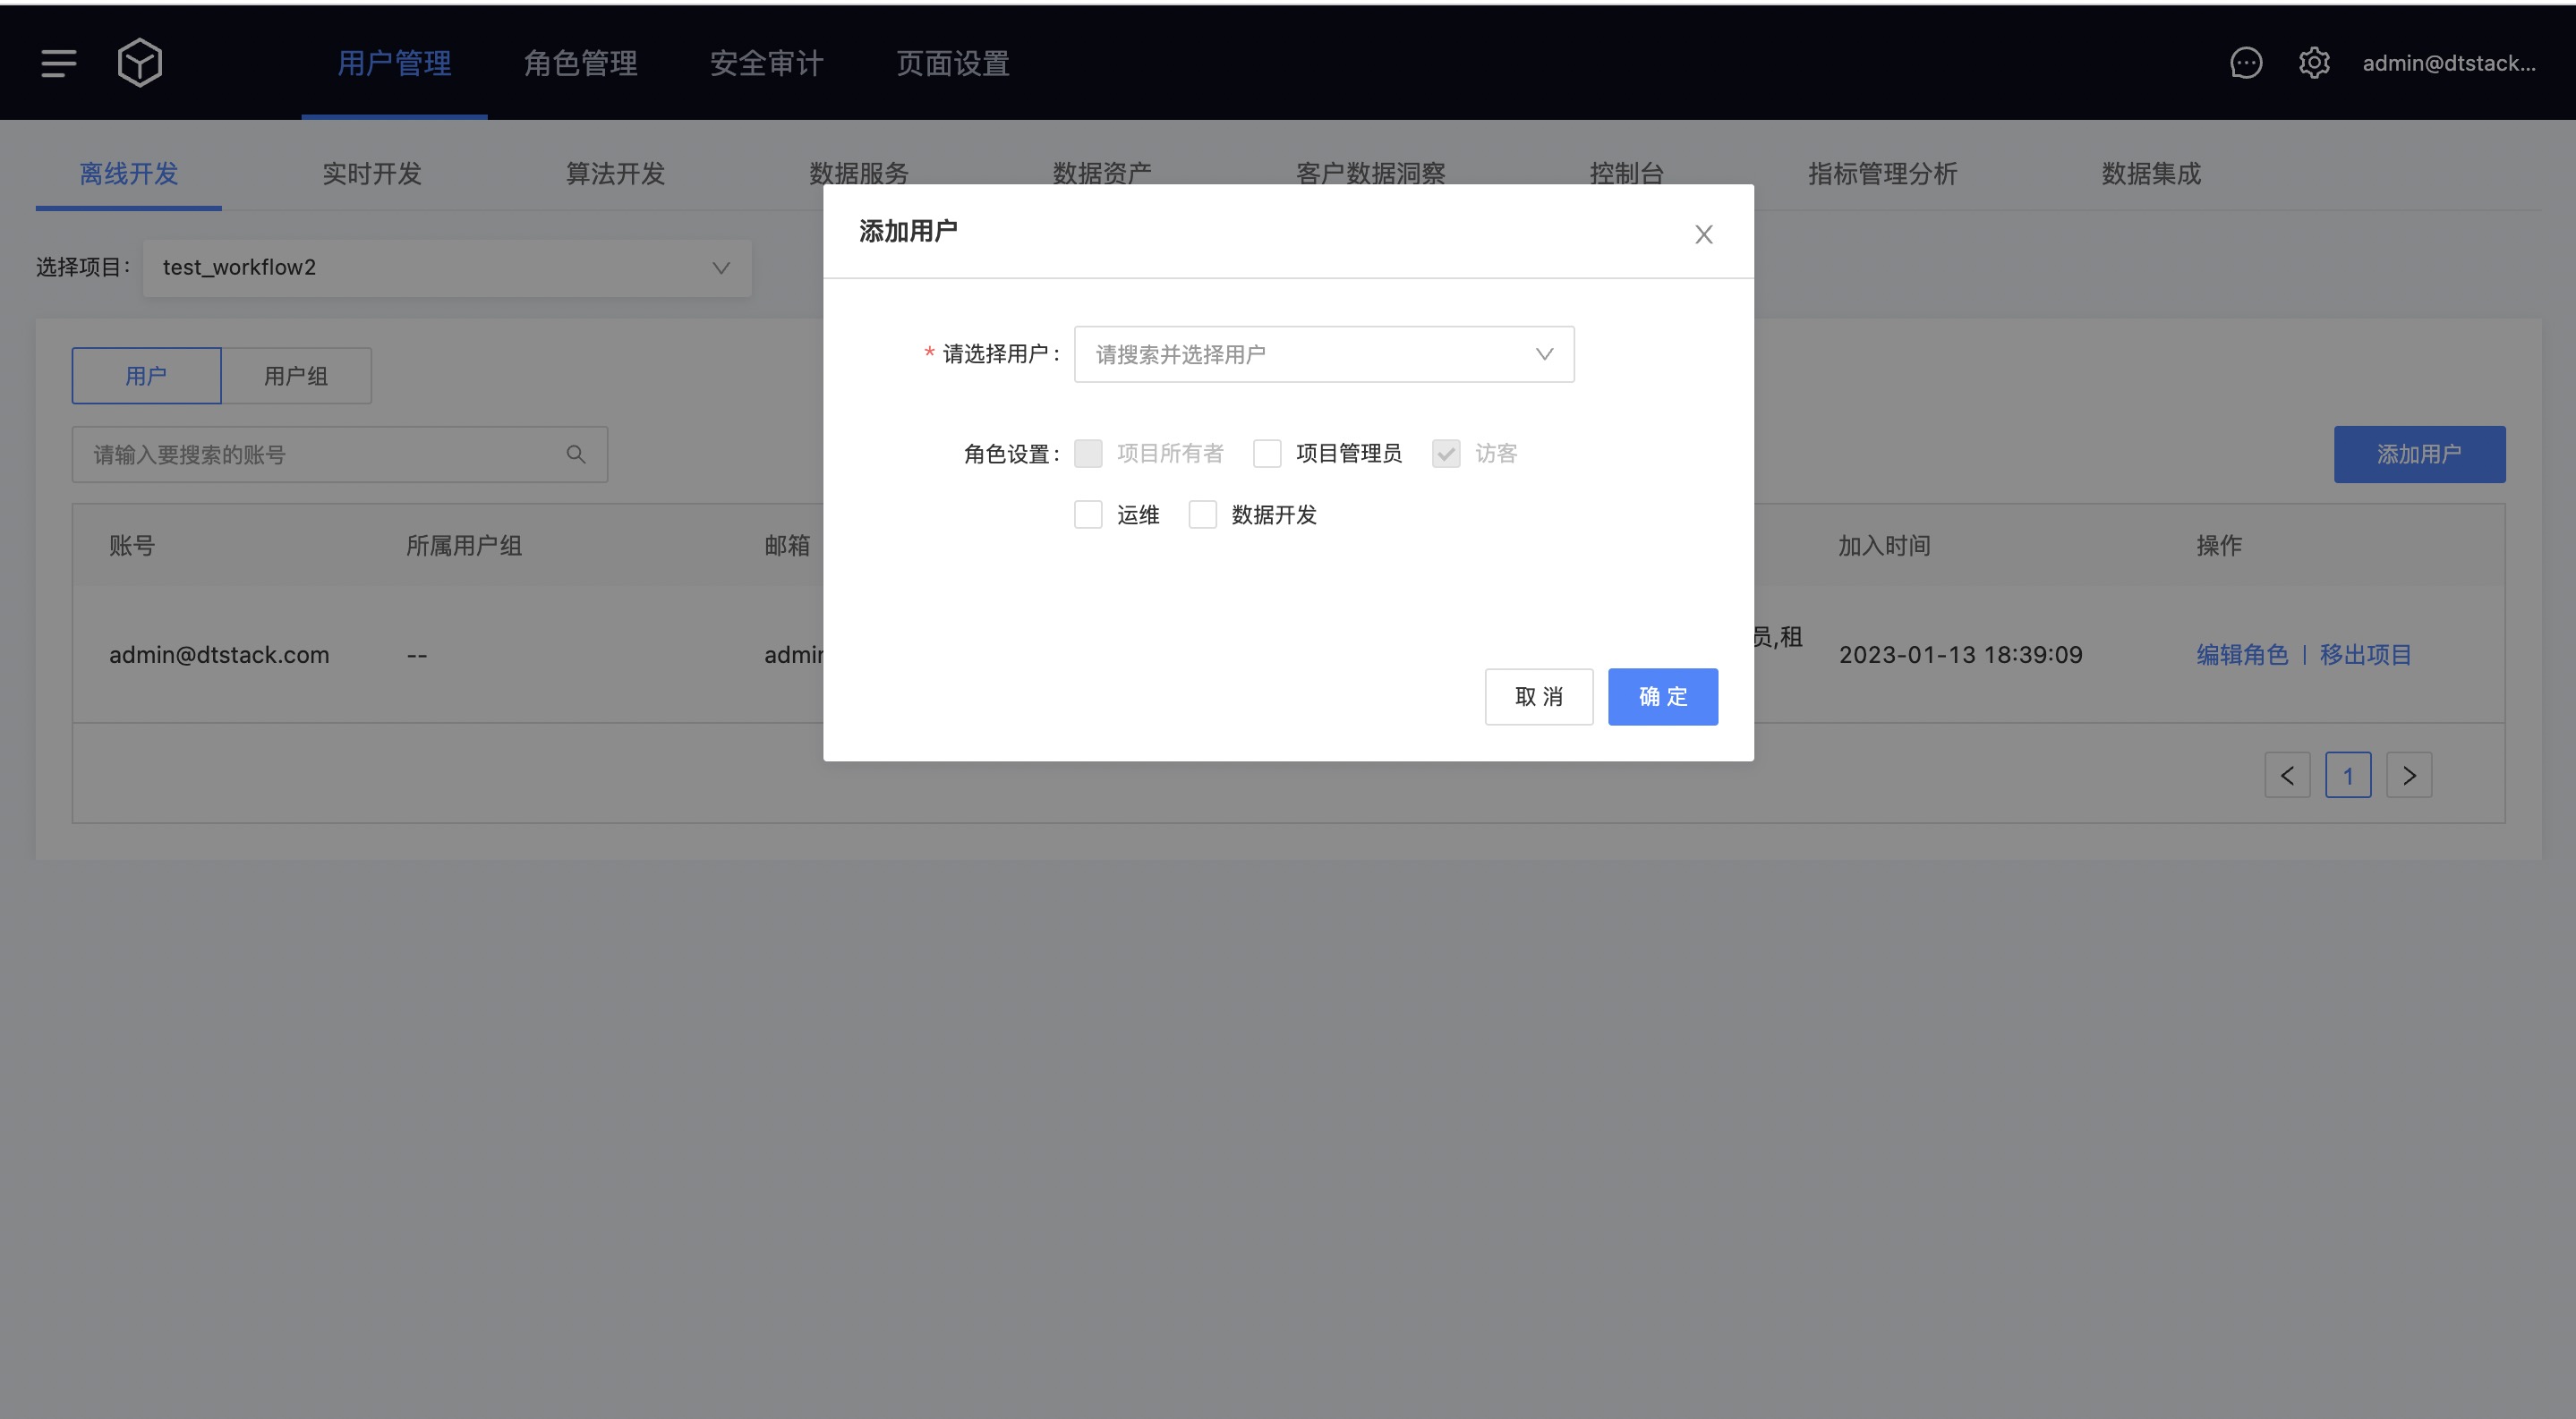Click the 移出项目 link for admin
The height and width of the screenshot is (1419, 2576).
coord(2366,655)
